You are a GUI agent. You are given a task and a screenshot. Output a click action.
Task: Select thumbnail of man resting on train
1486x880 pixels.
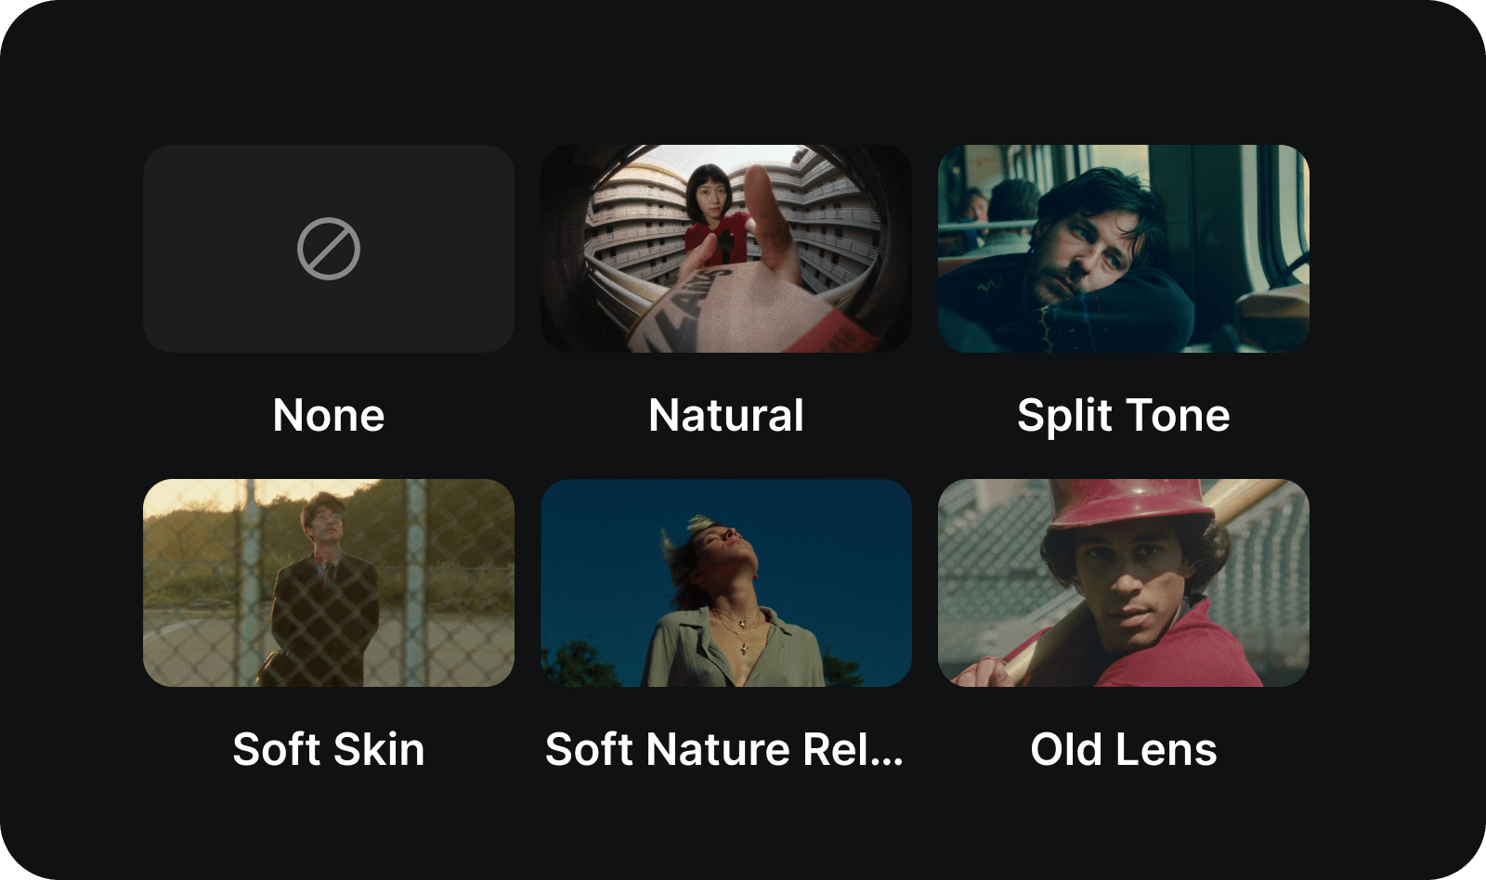(x=1124, y=249)
